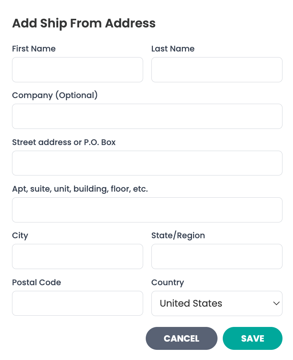293x360 pixels.
Task: Click the Last Name input field
Action: [x=217, y=70]
